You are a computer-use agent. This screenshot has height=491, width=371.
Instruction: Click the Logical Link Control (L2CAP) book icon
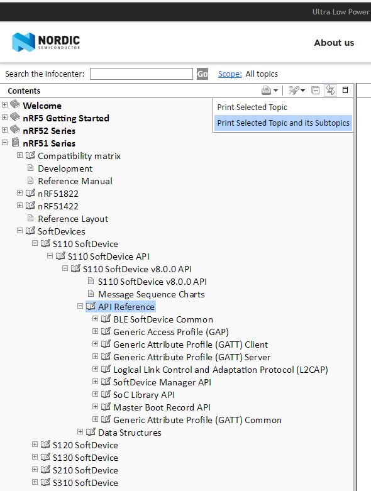coord(106,369)
